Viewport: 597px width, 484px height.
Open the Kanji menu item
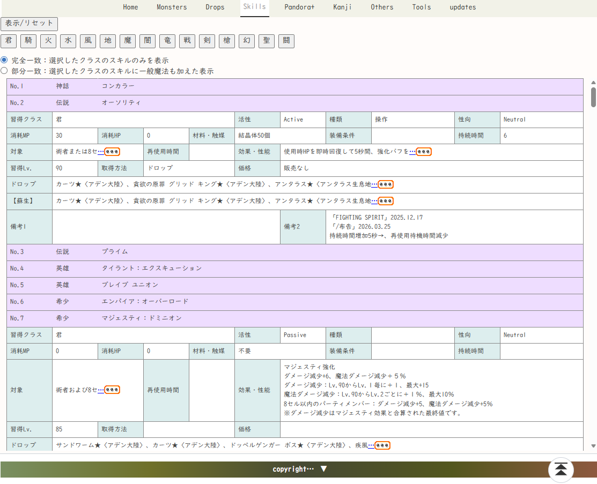[x=342, y=7]
